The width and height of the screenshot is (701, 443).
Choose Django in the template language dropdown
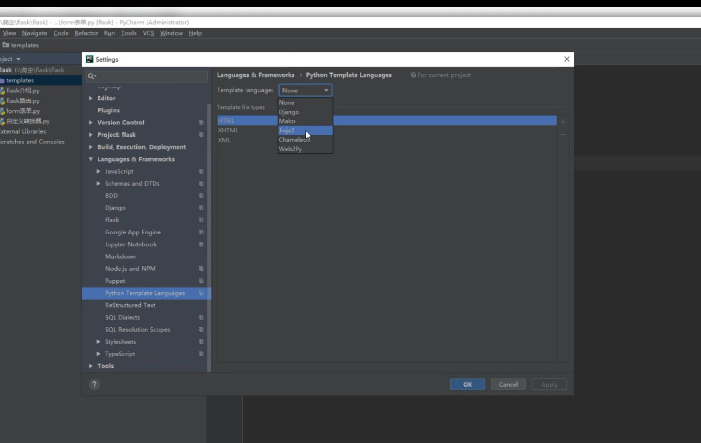tap(289, 112)
